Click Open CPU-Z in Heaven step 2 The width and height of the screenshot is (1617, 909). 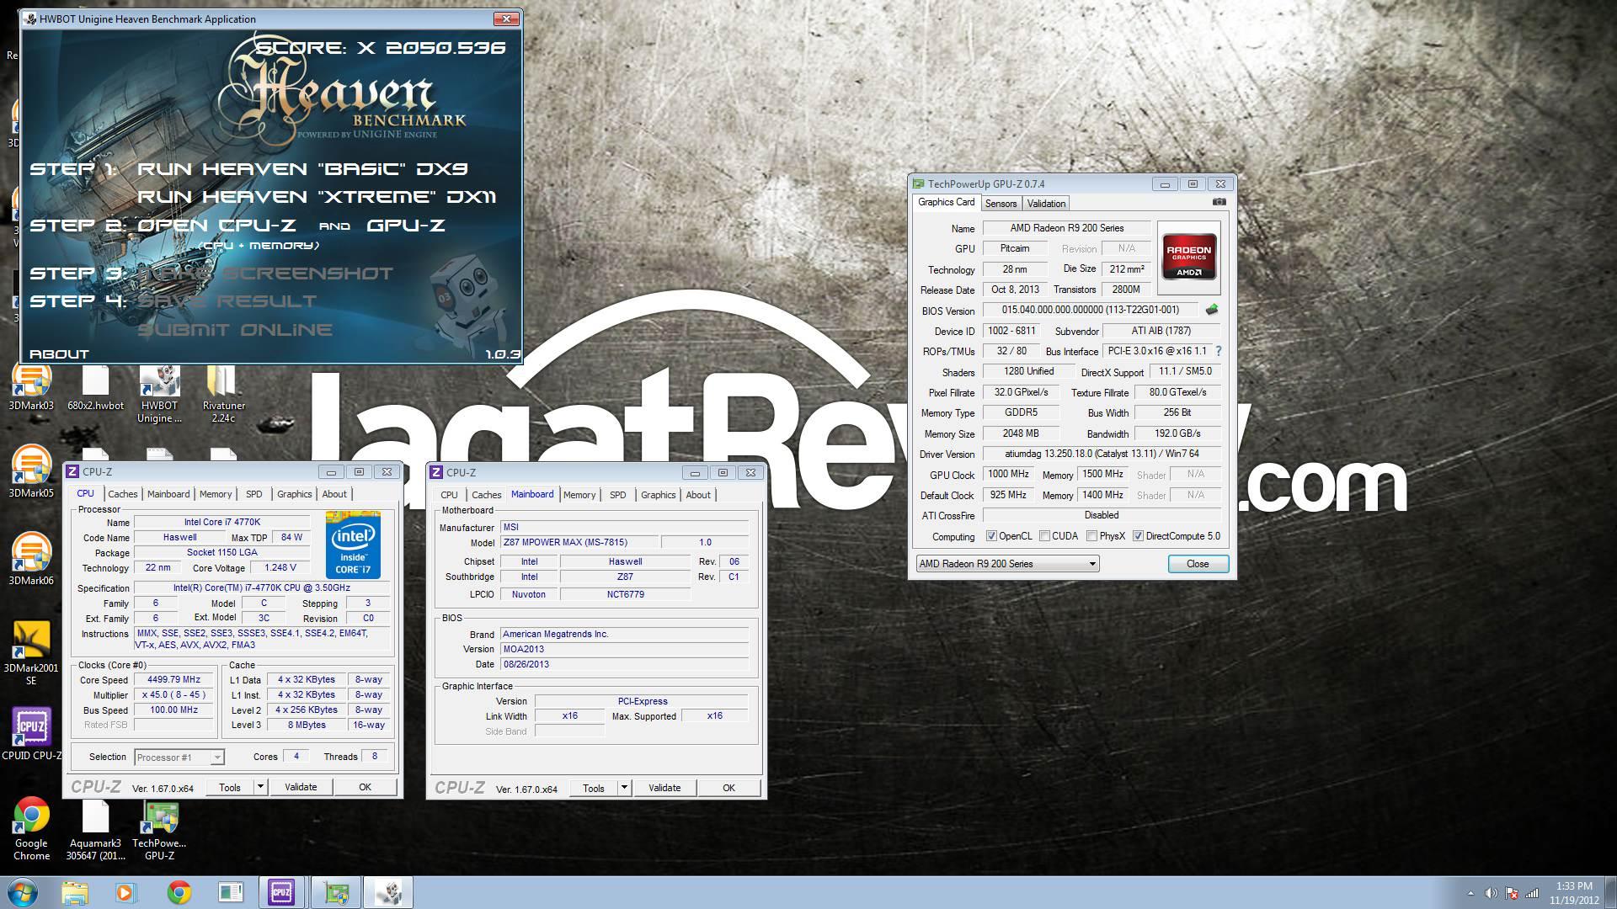tap(216, 226)
